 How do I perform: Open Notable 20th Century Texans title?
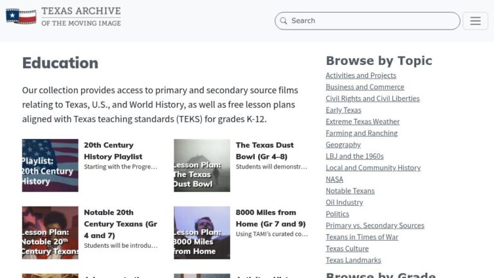point(120,224)
